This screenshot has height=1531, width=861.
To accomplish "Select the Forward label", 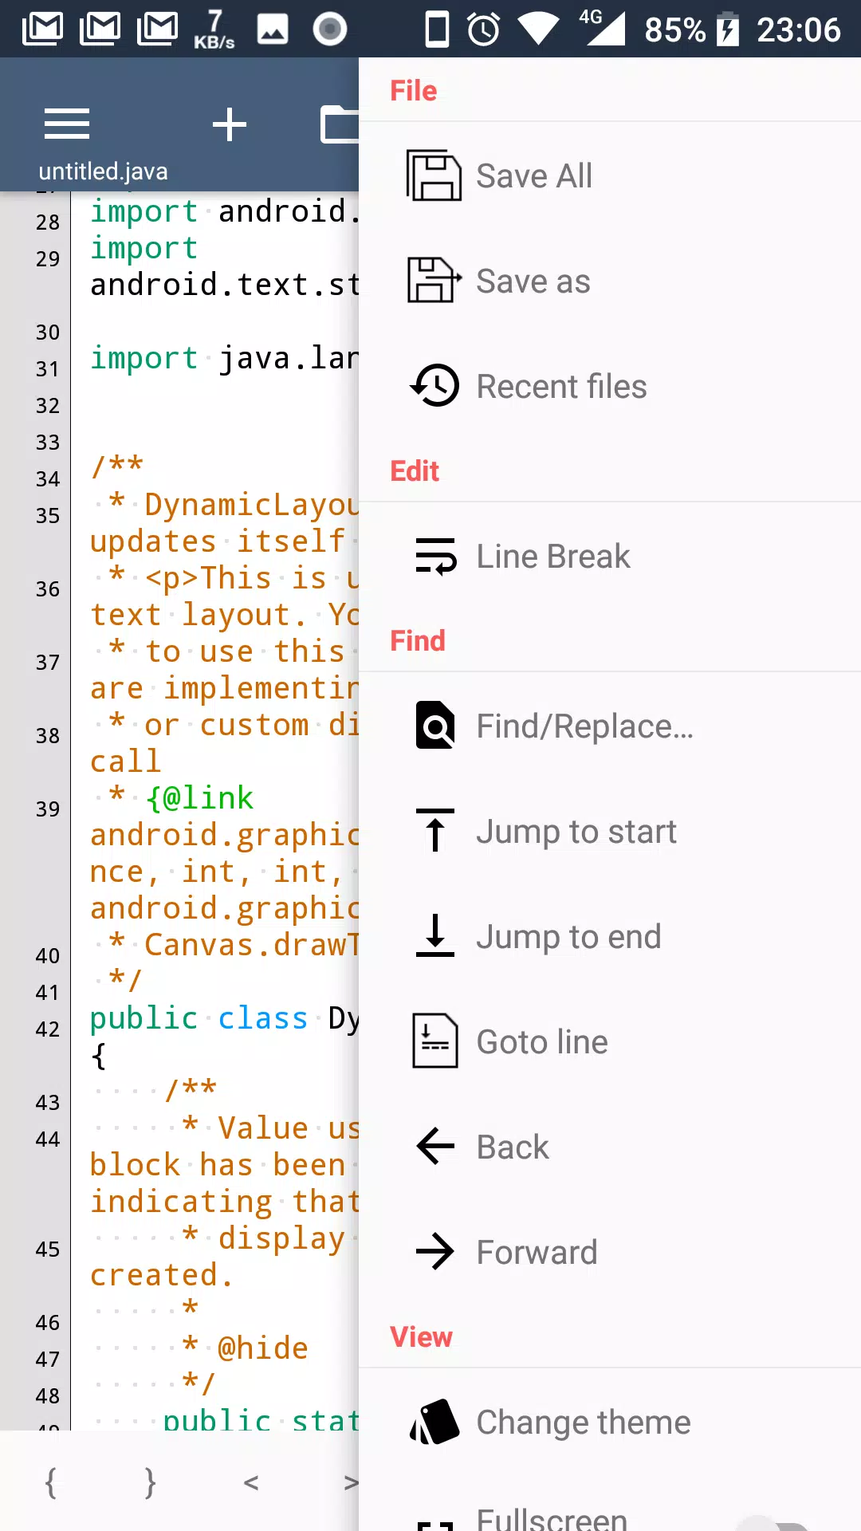I will tap(537, 1252).
